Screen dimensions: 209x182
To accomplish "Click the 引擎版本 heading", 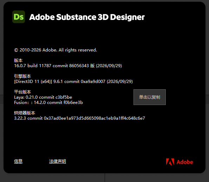I will point(22,76).
